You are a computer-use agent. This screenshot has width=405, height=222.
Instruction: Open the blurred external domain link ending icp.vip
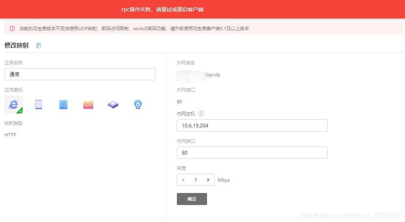[199, 75]
